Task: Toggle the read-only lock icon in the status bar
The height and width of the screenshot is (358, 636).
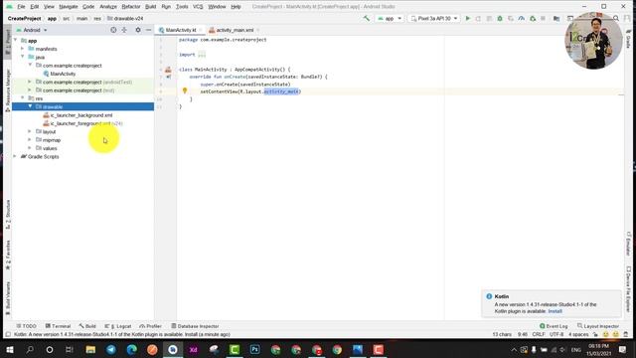Action: 595,334
